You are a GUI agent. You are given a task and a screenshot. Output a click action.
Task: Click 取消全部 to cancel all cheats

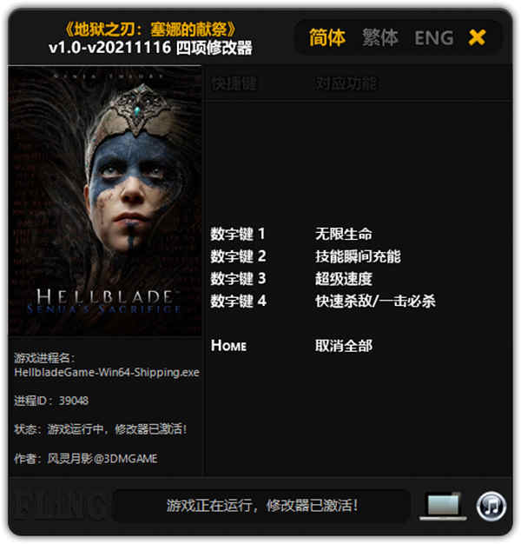(x=344, y=346)
